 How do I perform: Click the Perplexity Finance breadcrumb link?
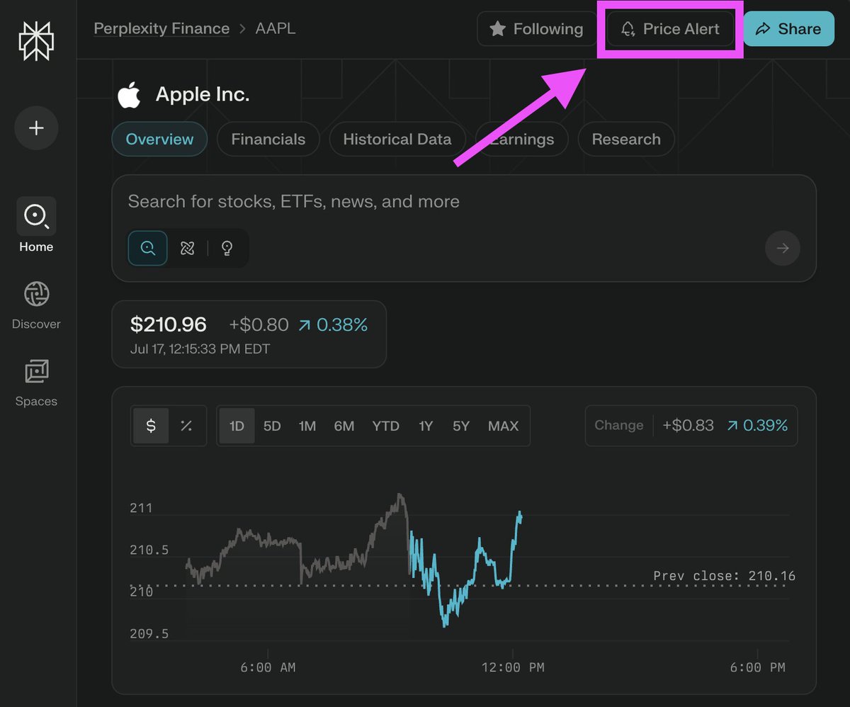click(161, 29)
